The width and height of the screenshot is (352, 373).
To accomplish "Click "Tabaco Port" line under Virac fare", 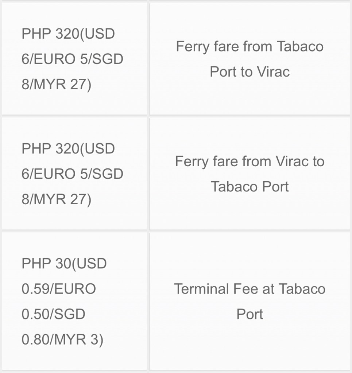I will coord(250,186).
